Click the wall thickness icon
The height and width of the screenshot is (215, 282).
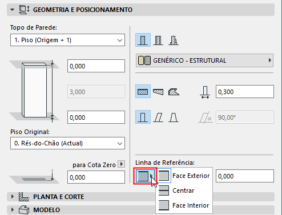click(205, 92)
